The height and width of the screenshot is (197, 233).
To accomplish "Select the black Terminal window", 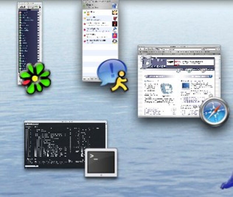I will coord(66,144).
